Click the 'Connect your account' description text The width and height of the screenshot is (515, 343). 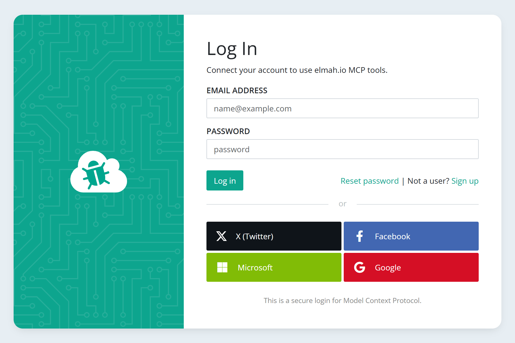[x=297, y=70]
